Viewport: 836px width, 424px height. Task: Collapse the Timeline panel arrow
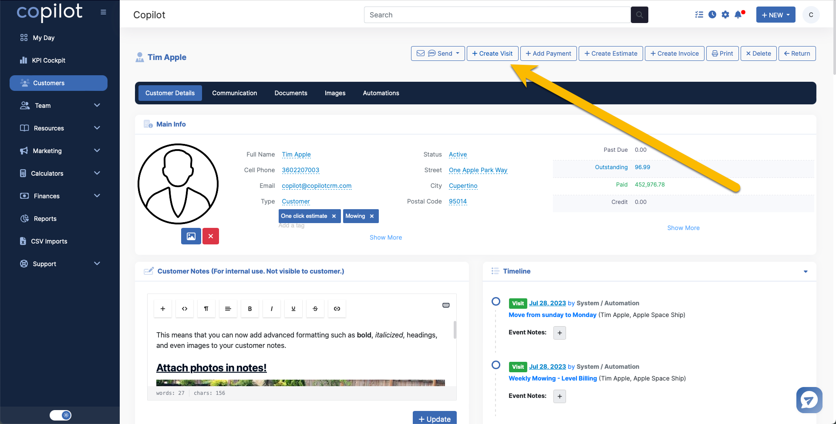coord(806,272)
